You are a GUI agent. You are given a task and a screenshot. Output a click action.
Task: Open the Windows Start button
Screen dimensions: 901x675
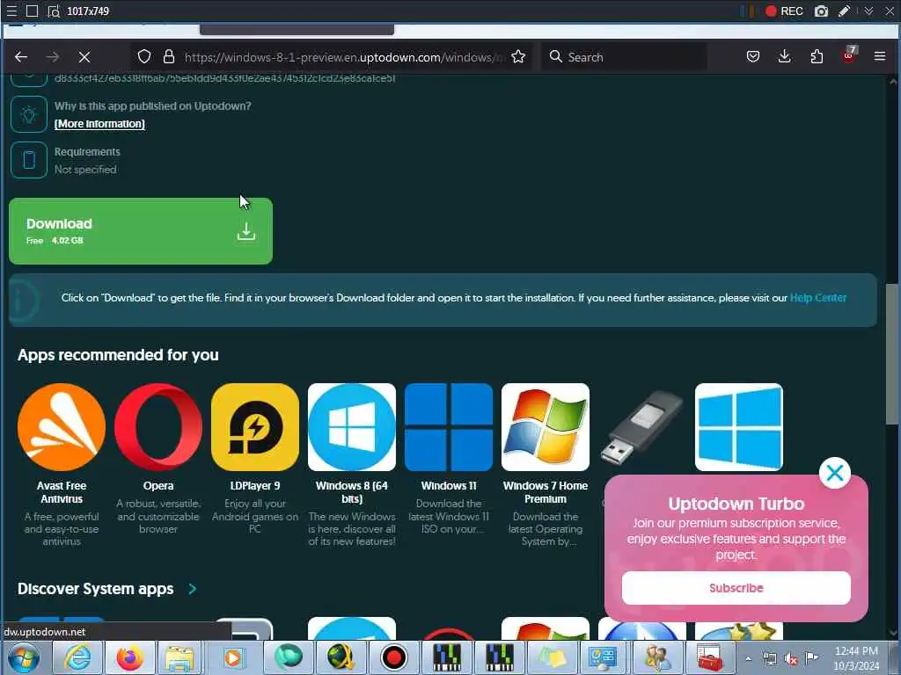(23, 657)
